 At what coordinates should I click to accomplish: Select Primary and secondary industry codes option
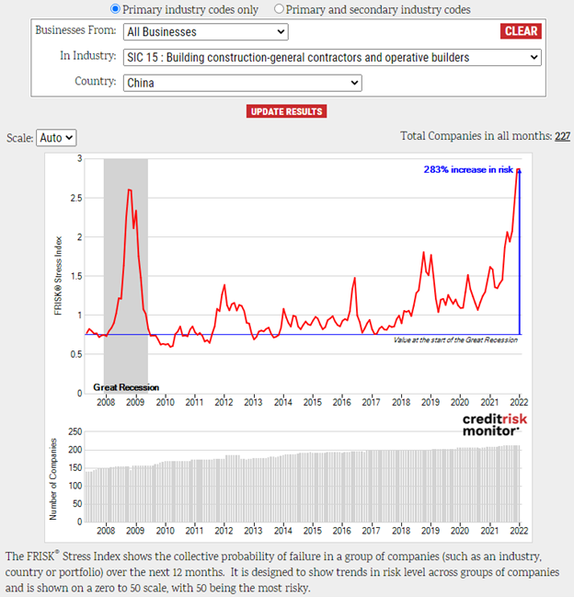pyautogui.click(x=279, y=9)
